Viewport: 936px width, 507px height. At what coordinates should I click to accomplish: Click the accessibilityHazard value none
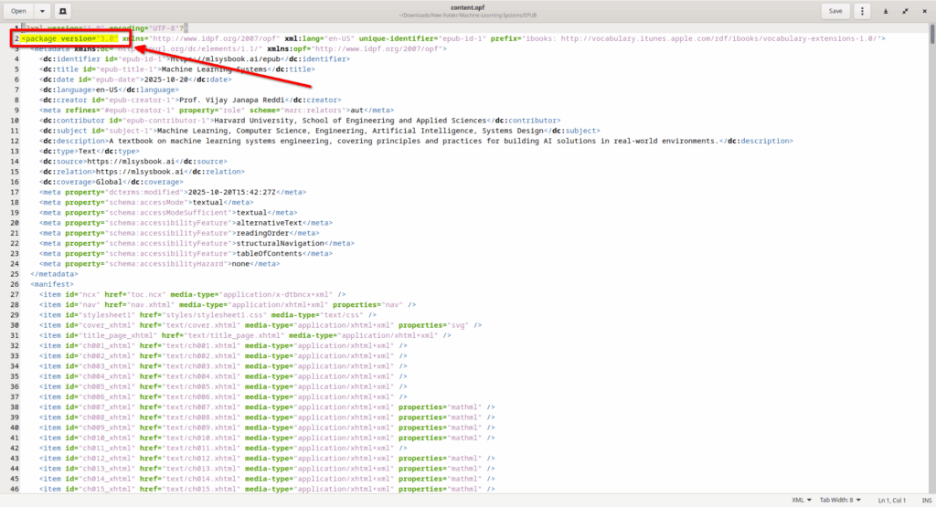pyautogui.click(x=240, y=264)
